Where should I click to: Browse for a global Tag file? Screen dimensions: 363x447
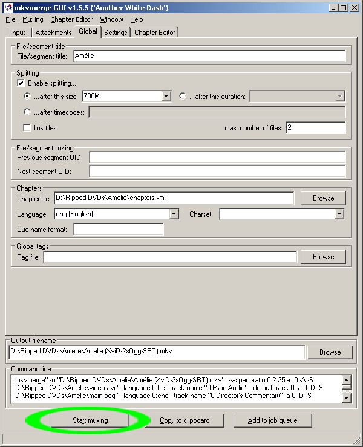(323, 257)
